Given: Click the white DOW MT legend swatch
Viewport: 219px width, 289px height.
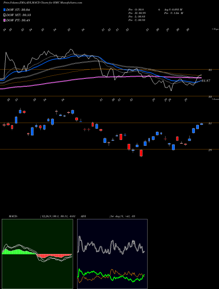Looking at the screenshot, I should click(x=5, y=15).
